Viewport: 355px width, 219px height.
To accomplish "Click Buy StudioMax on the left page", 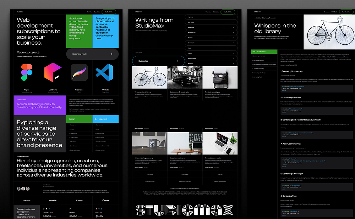I will point(109,12).
